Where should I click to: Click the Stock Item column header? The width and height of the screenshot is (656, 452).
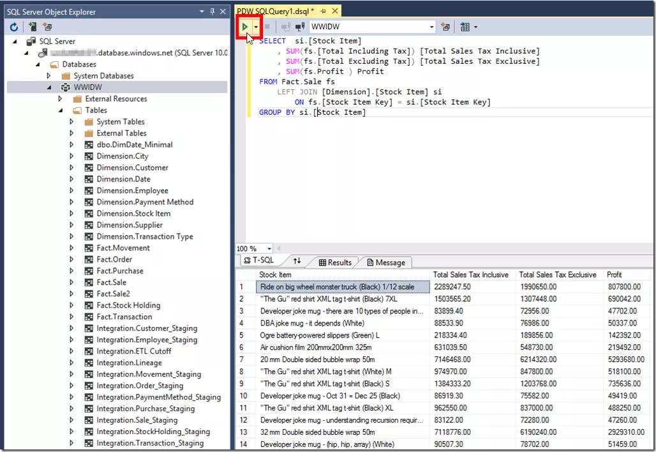pyautogui.click(x=343, y=275)
